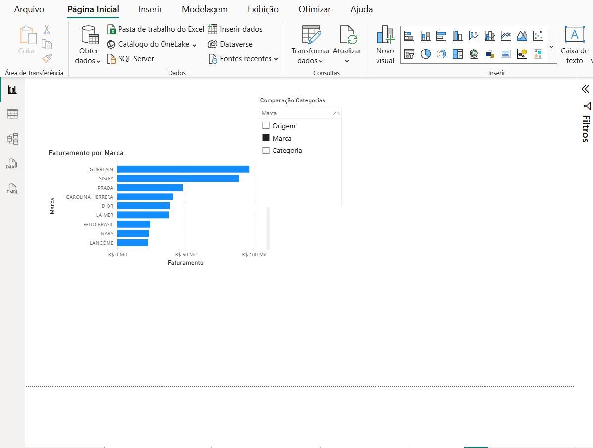Screen dimensions: 593x448
Task: Expand the visuals gallery arrow
Action: click(x=552, y=47)
